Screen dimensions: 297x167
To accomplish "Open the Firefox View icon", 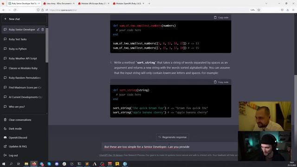I will (x=3, y=3).
